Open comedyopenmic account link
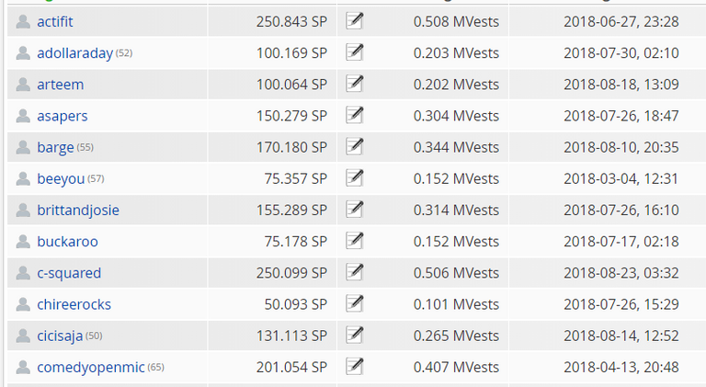Screen dimensions: 706x387 91,368
